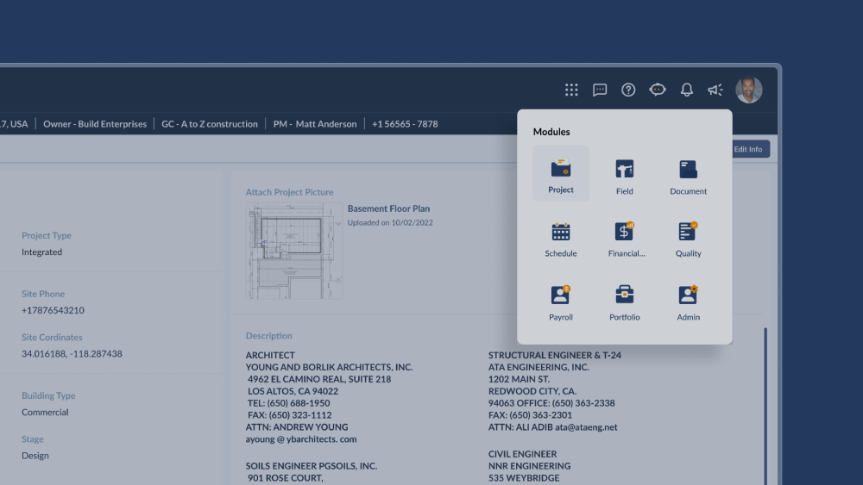Click SOILS ENGINEER PGSOILS, INC. line

click(x=312, y=466)
